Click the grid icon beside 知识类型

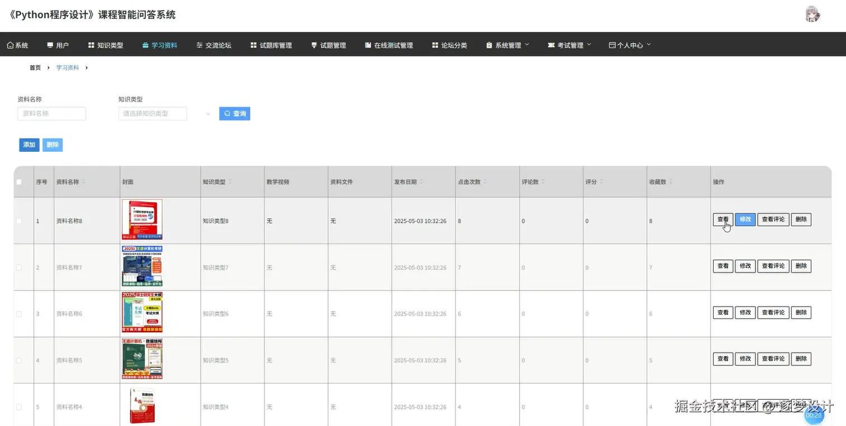pyautogui.click(x=91, y=45)
